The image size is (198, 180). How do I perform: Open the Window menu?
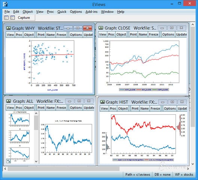[x=107, y=12]
